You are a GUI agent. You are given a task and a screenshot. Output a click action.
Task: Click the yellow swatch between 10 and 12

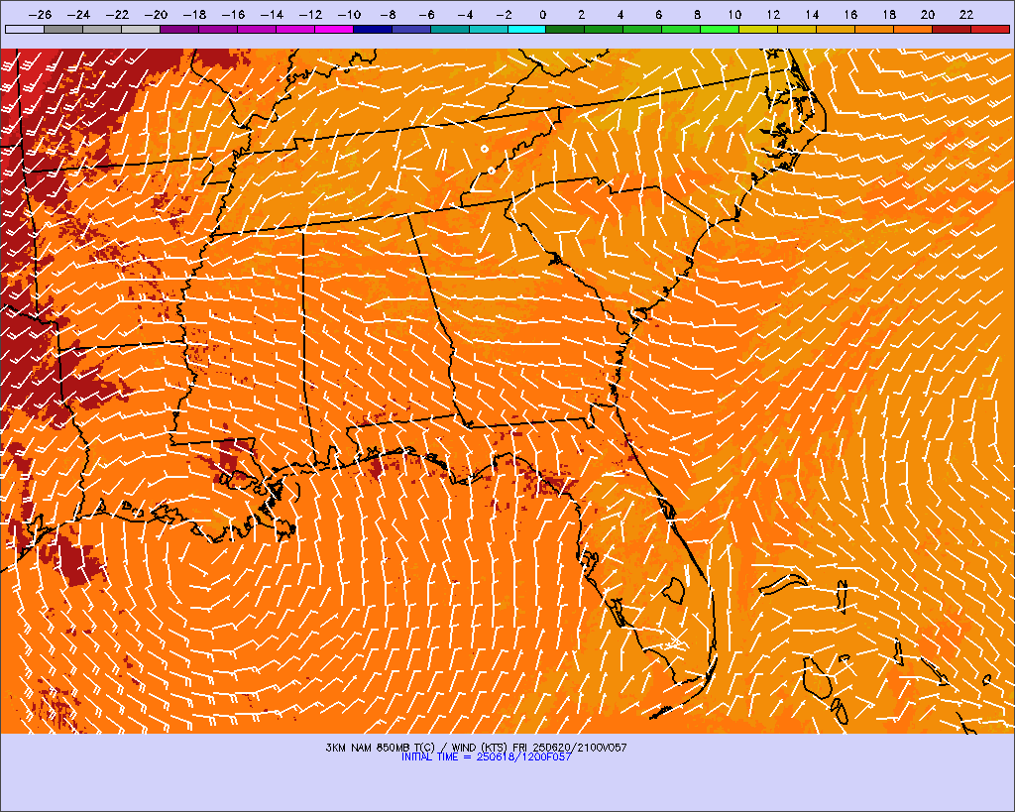pos(758,29)
